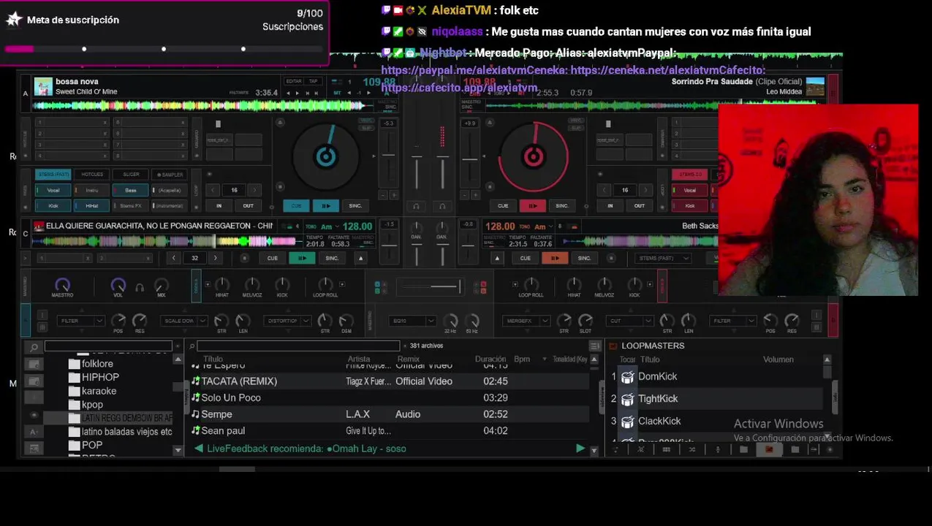Set loop OUT point on deck A
Viewport: 932px width, 526px height.
pos(249,206)
